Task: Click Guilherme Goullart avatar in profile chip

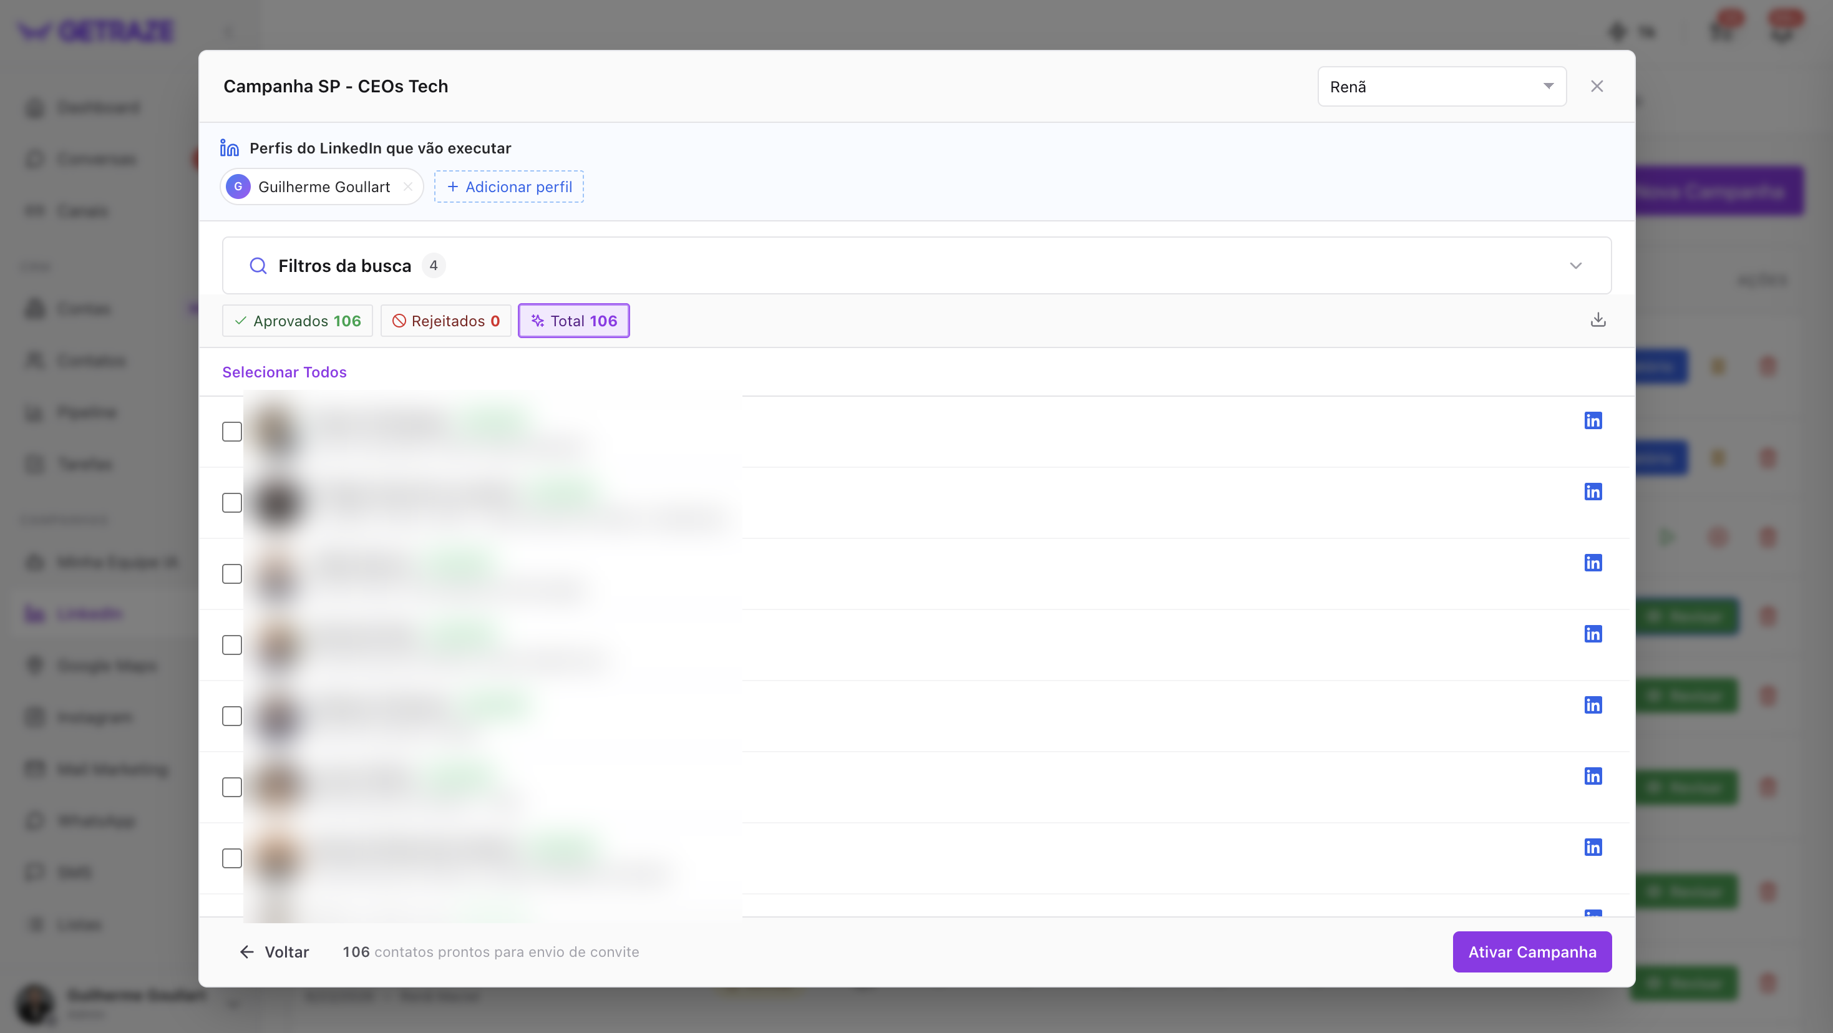Action: coord(238,187)
